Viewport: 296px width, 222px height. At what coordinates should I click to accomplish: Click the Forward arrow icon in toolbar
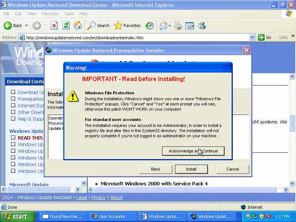(37, 26)
